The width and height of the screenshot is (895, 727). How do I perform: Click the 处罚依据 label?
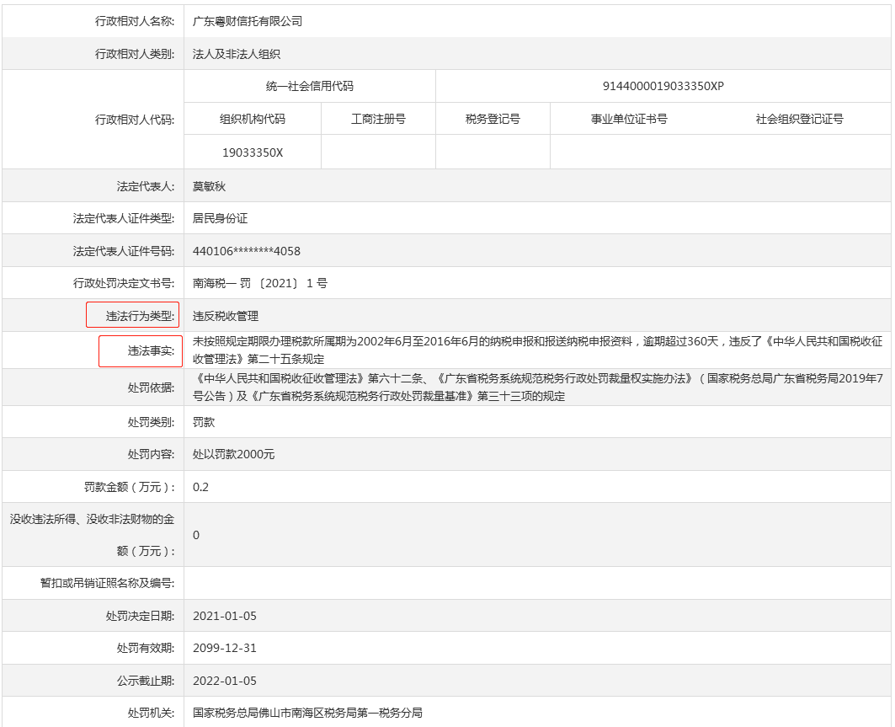[x=151, y=388]
